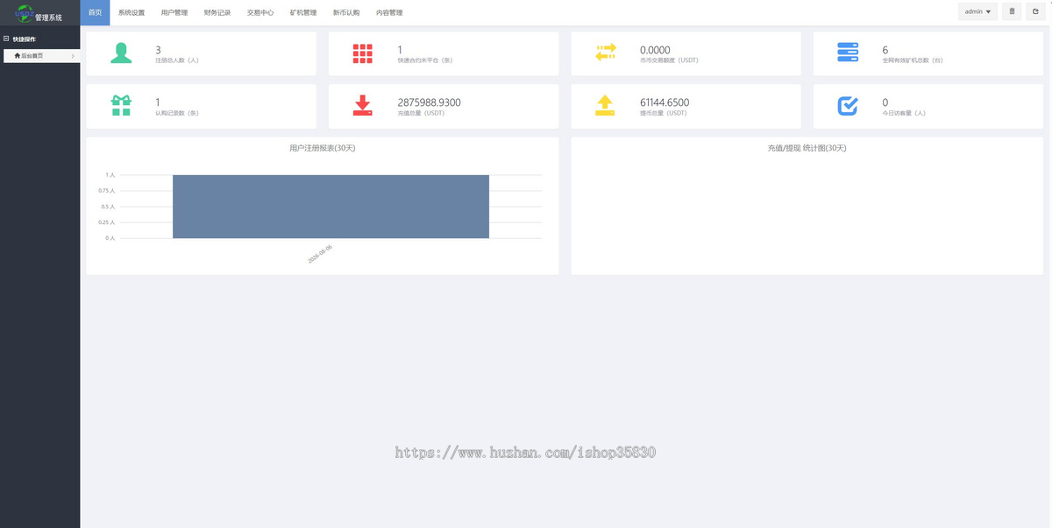Click the red download recharge icon
The height and width of the screenshot is (528, 1052).
click(x=363, y=105)
